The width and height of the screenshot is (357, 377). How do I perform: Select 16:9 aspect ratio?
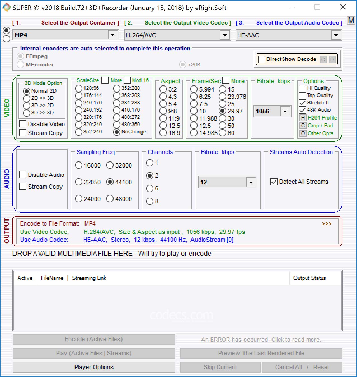(163, 133)
